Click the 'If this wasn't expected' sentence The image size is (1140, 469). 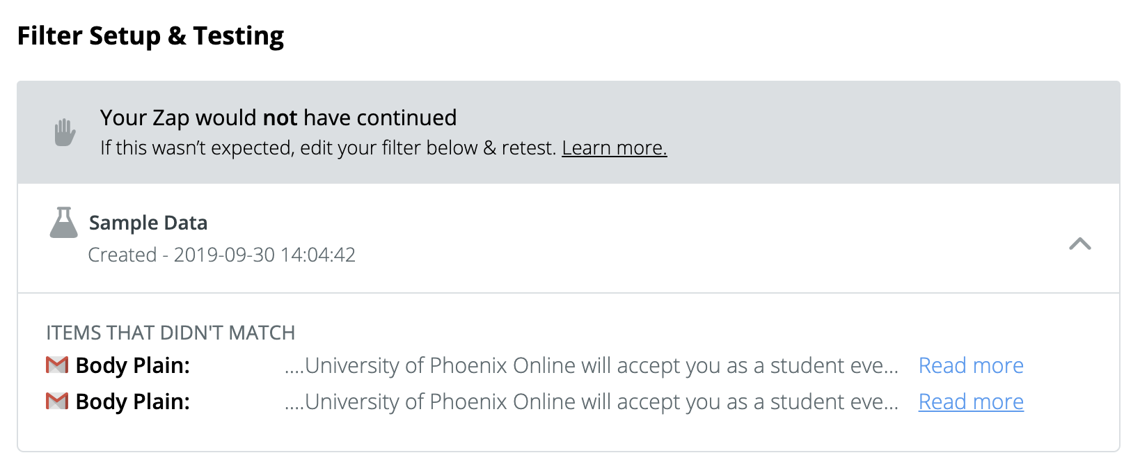(327, 148)
